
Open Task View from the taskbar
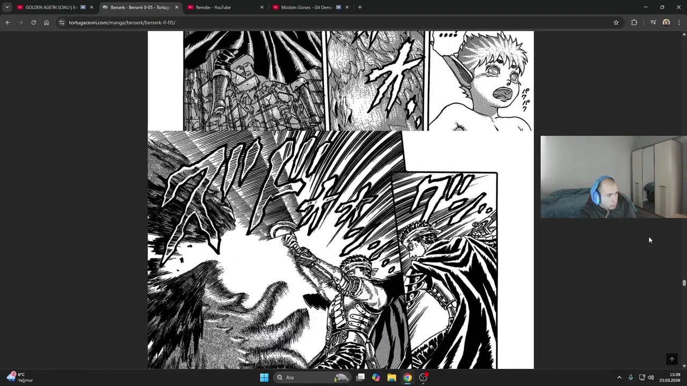coord(361,377)
